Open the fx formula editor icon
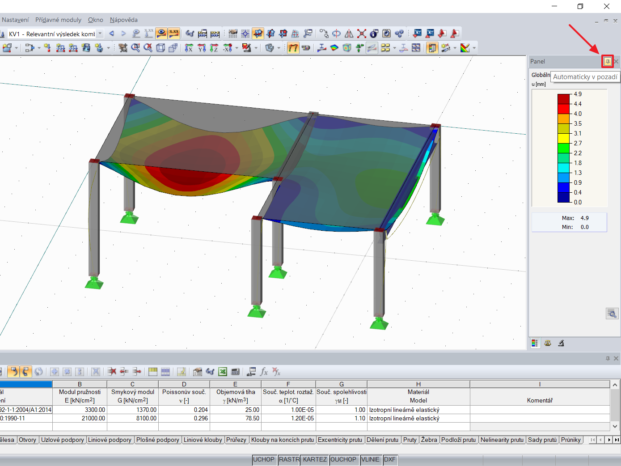Image resolution: width=621 pixels, height=466 pixels. click(x=264, y=372)
